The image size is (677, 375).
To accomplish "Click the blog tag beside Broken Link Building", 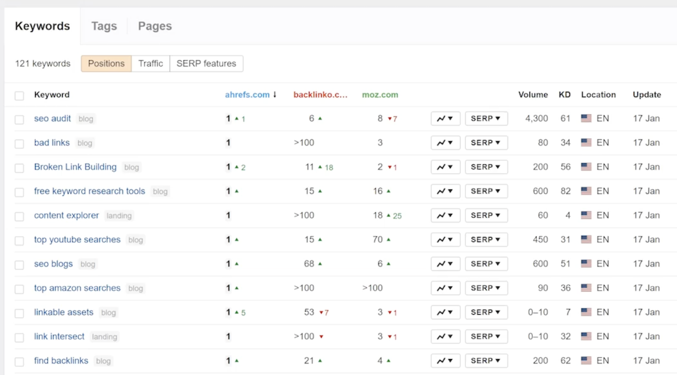I will 132,167.
